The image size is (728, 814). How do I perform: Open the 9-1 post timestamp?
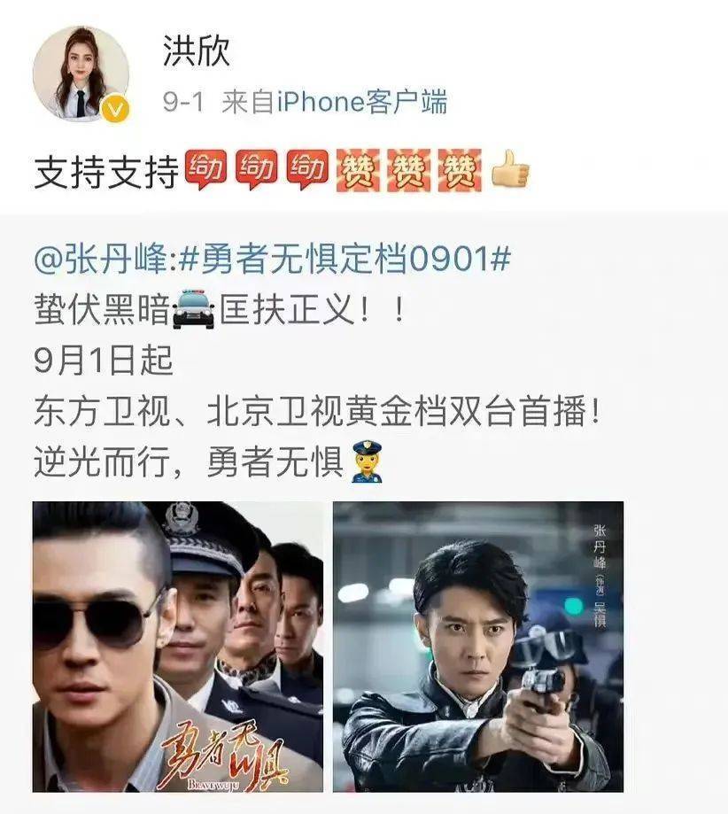tap(183, 102)
